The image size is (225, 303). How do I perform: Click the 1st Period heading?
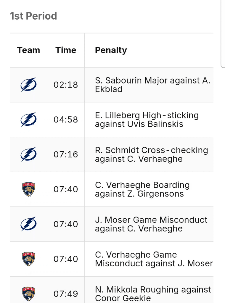(x=33, y=16)
